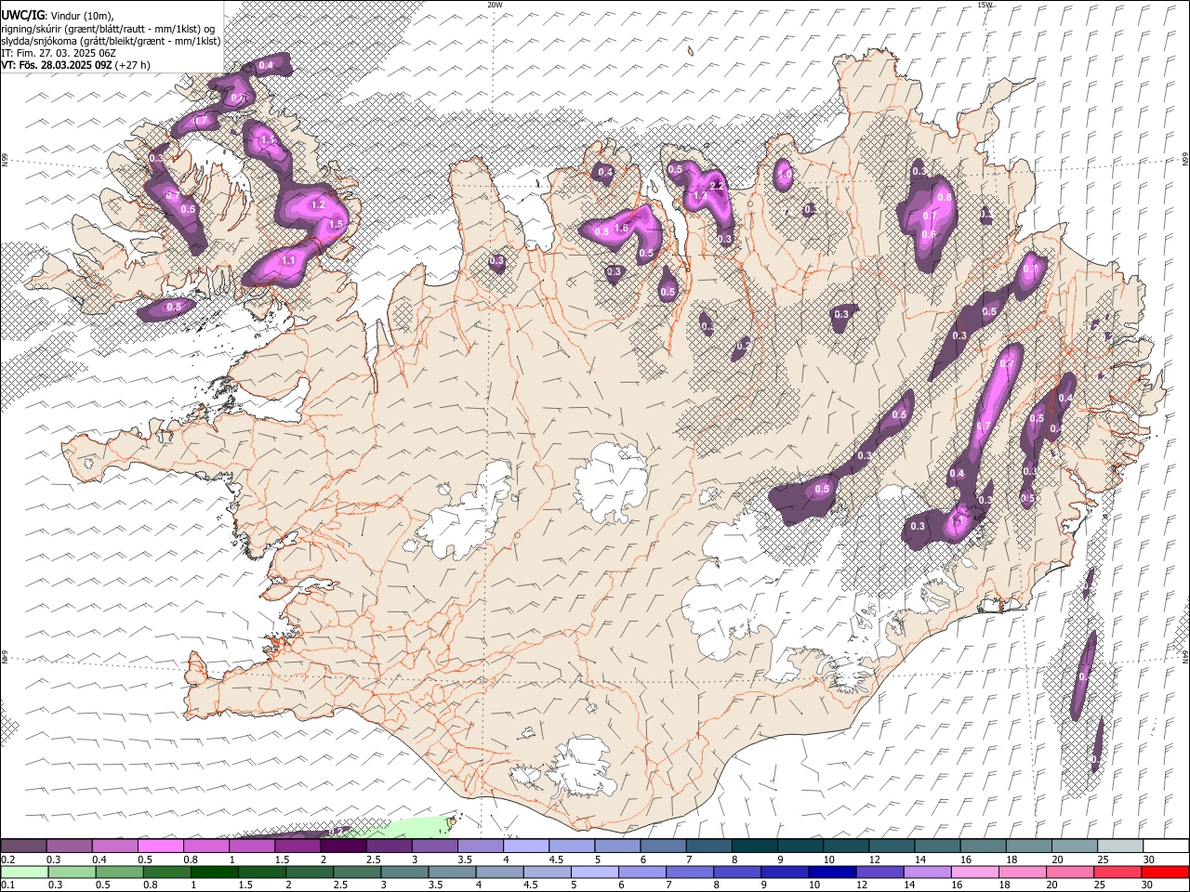1190x892 pixels.
Task: Click the red swatch ending the bottom legend
Action: pyautogui.click(x=1165, y=872)
